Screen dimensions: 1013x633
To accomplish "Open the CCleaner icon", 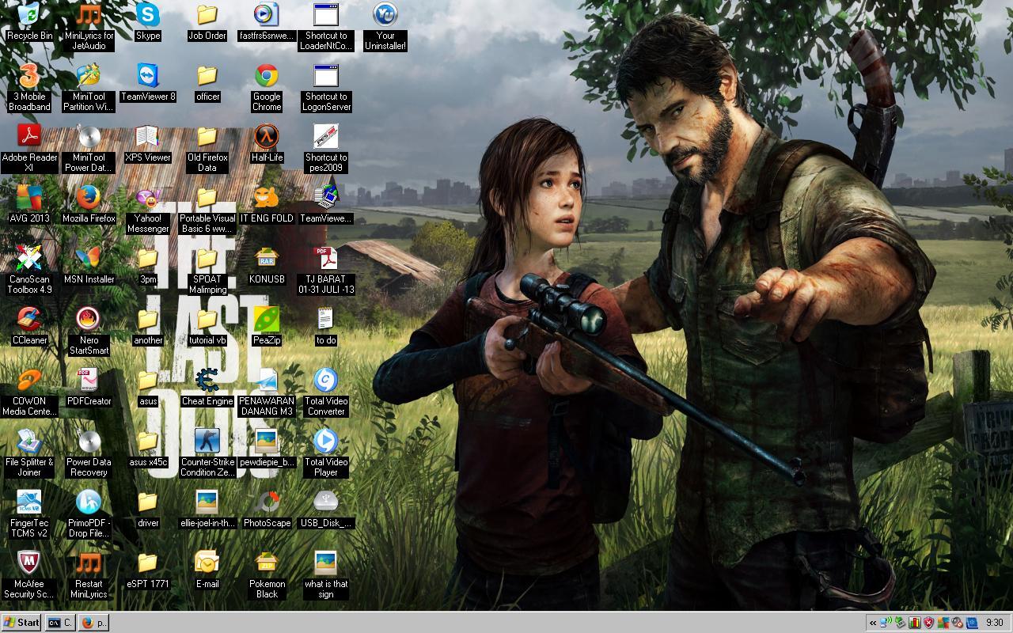I will 29,319.
